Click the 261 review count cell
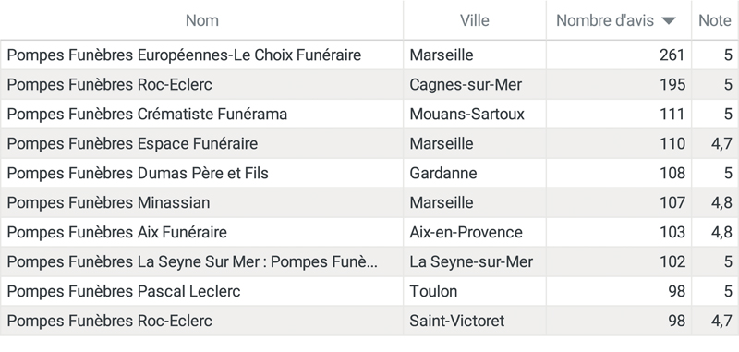 click(x=618, y=55)
